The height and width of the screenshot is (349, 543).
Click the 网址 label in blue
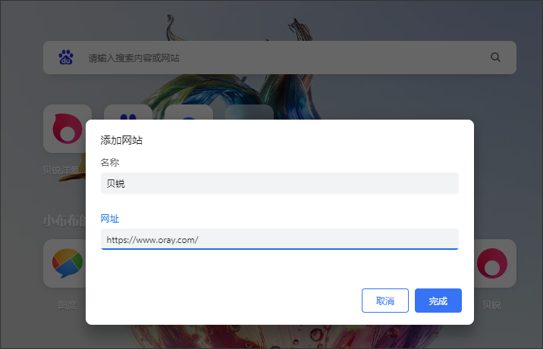[110, 219]
